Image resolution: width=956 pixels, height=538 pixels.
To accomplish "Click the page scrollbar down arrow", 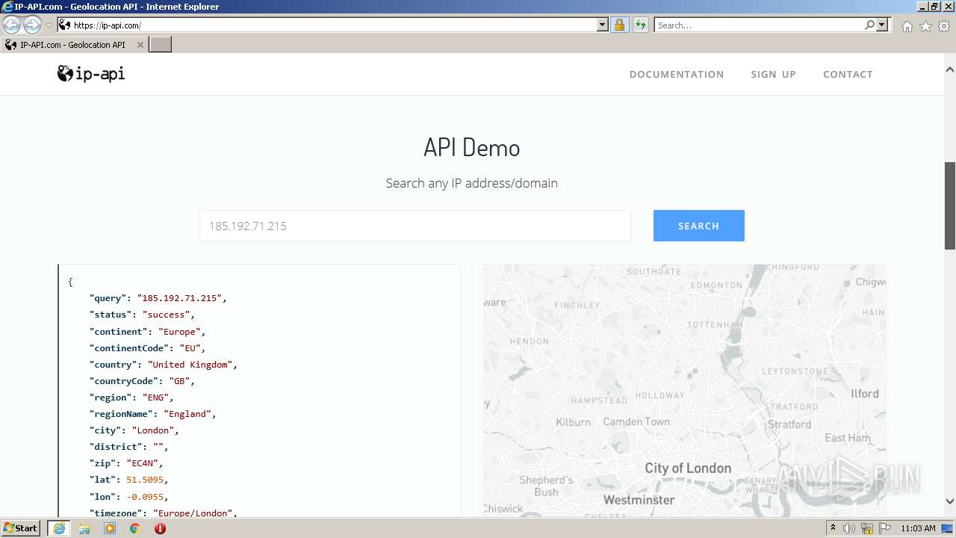I will point(950,501).
